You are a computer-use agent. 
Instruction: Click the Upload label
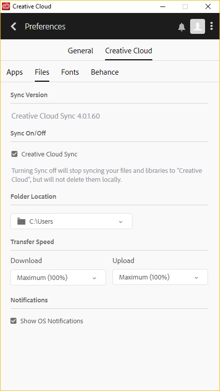[123, 261]
